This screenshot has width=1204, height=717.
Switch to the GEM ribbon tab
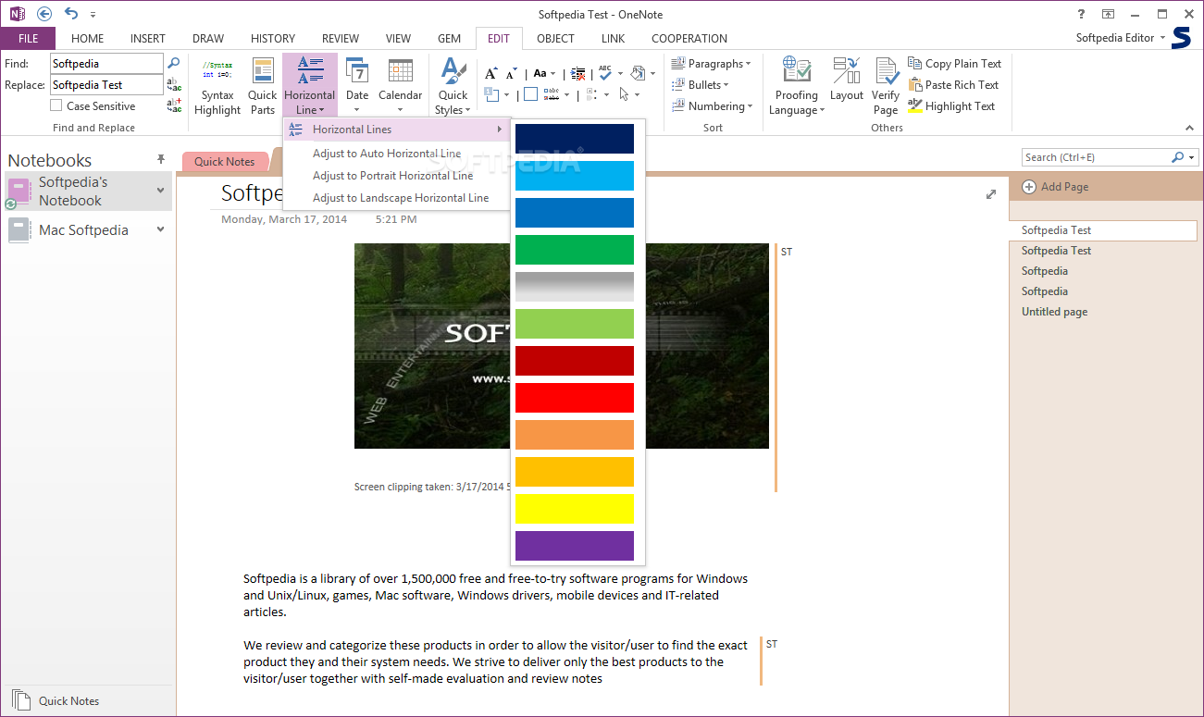pos(450,39)
